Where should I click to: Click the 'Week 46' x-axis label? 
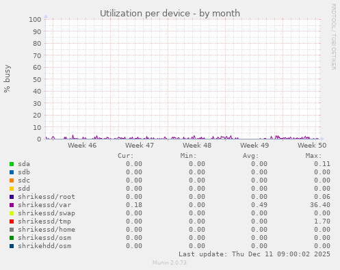click(x=82, y=145)
